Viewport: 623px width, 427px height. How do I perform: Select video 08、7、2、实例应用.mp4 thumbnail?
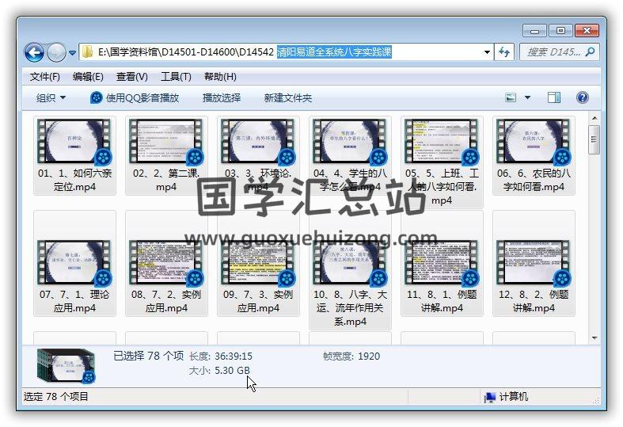[166, 262]
